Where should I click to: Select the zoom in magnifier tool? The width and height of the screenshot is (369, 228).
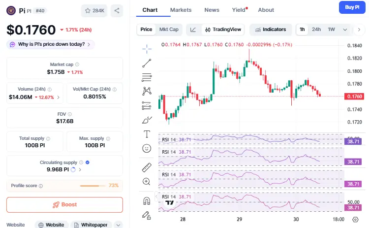coord(147,181)
